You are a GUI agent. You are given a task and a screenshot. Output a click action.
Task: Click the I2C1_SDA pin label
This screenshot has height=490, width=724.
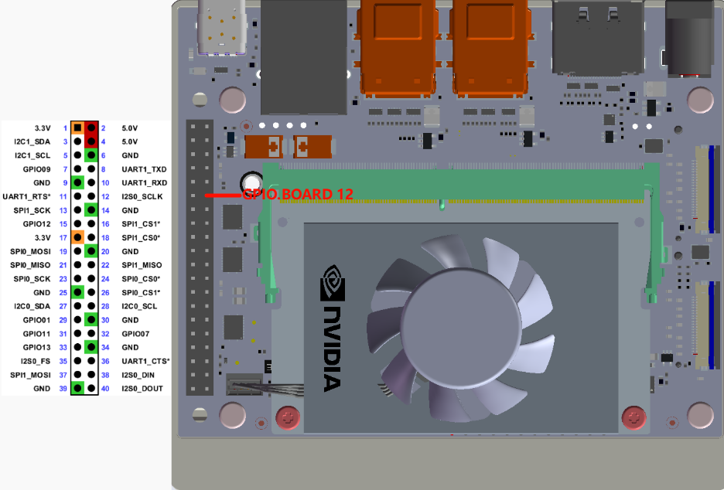32,141
